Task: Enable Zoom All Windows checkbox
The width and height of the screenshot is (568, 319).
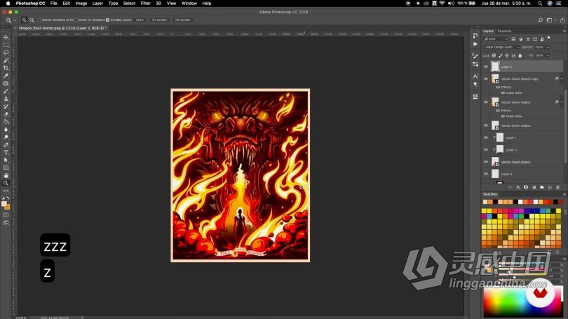Action: (76, 20)
